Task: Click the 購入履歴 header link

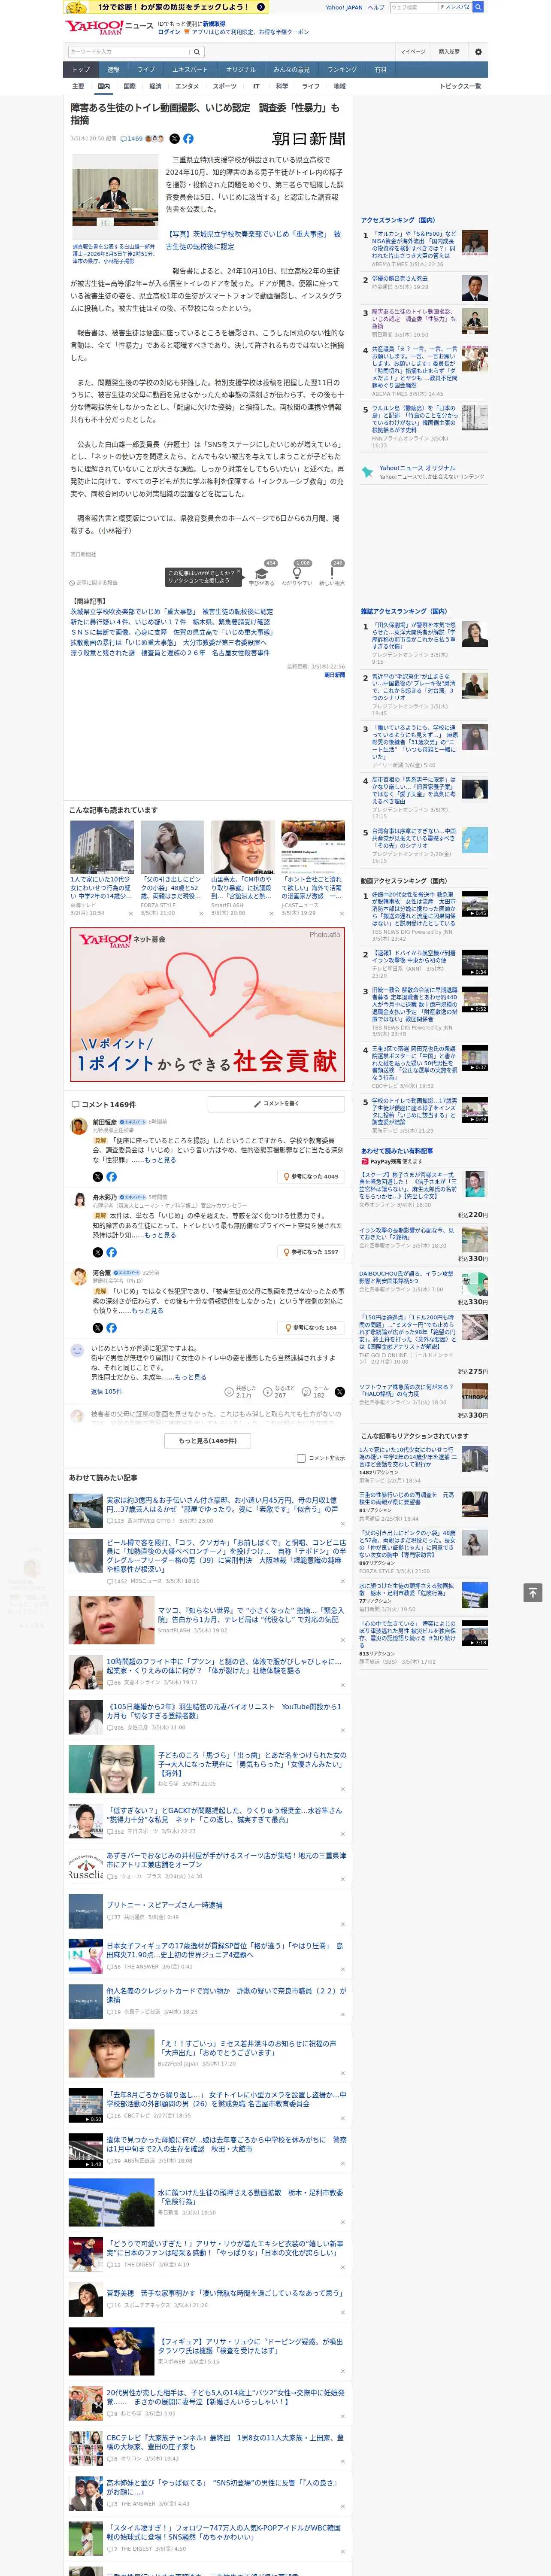Action: tap(449, 52)
